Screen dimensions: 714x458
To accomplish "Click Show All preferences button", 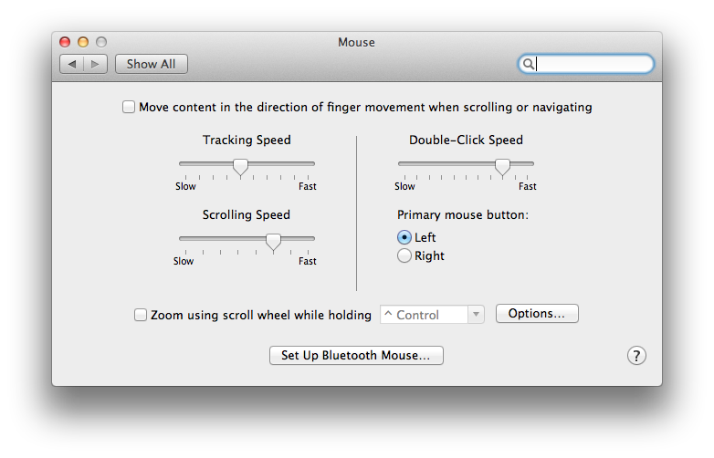I will [x=151, y=64].
